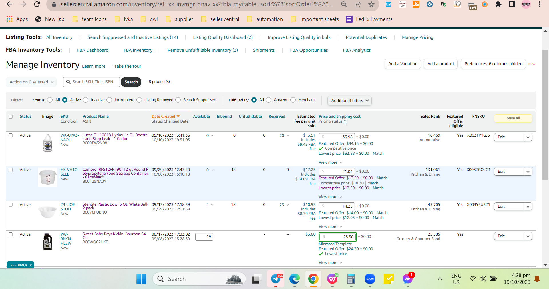This screenshot has height=289, width=549.
Task: Show hidden system tray icons
Action: point(440,279)
